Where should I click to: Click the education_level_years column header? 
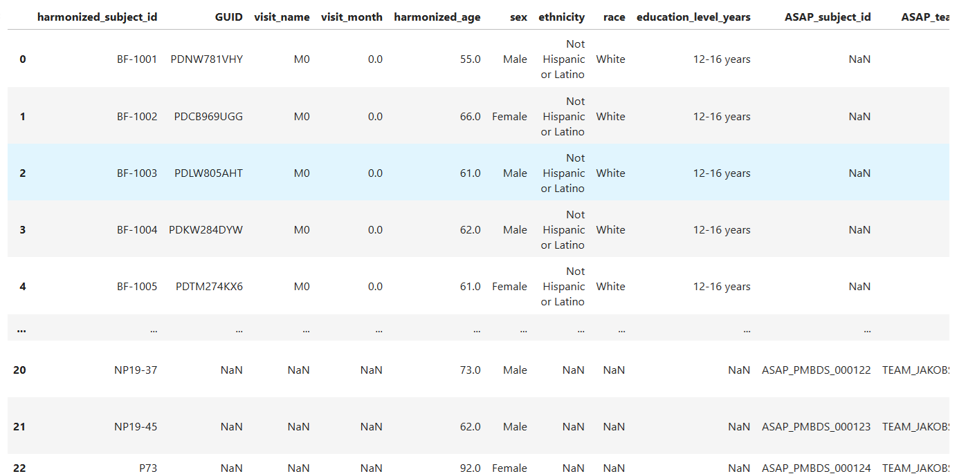(693, 17)
